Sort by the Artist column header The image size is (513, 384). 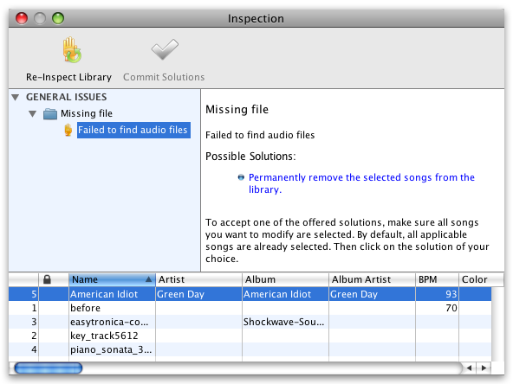198,279
